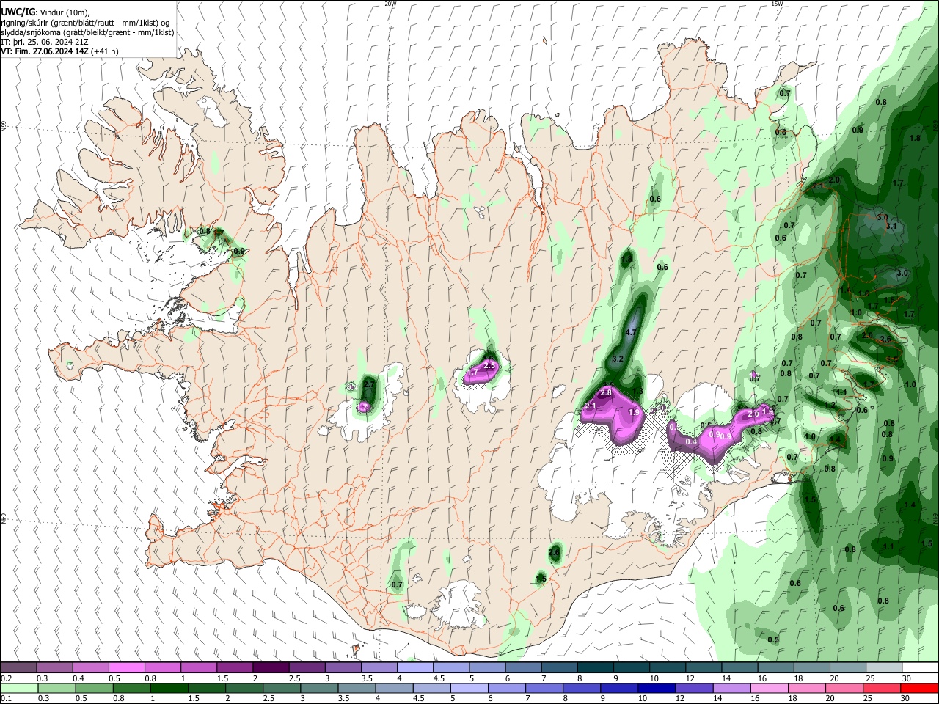939x704 pixels.
Task: Pick the darkest purple 2–2.5 snow legend swatch
Action: click(x=271, y=667)
